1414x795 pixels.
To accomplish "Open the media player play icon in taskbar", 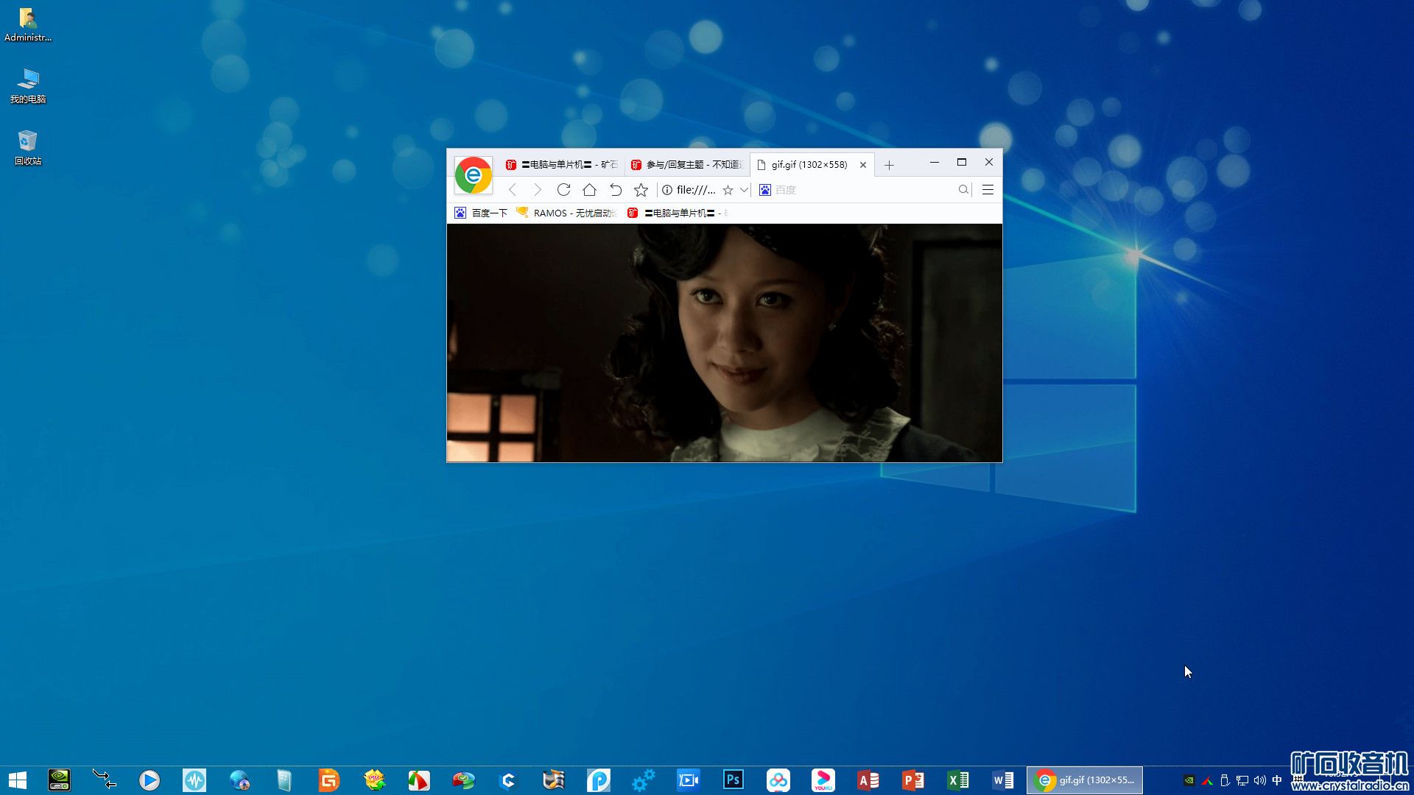I will [149, 780].
